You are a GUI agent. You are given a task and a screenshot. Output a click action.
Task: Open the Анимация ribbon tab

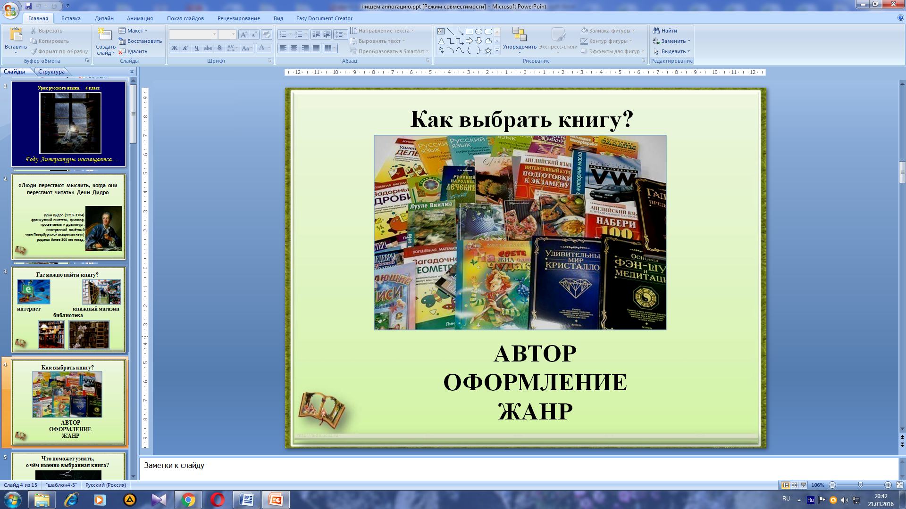pos(140,18)
